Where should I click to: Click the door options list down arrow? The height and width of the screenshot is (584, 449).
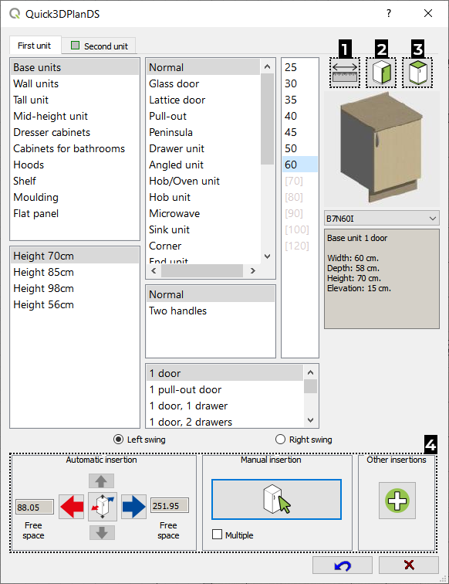311,420
